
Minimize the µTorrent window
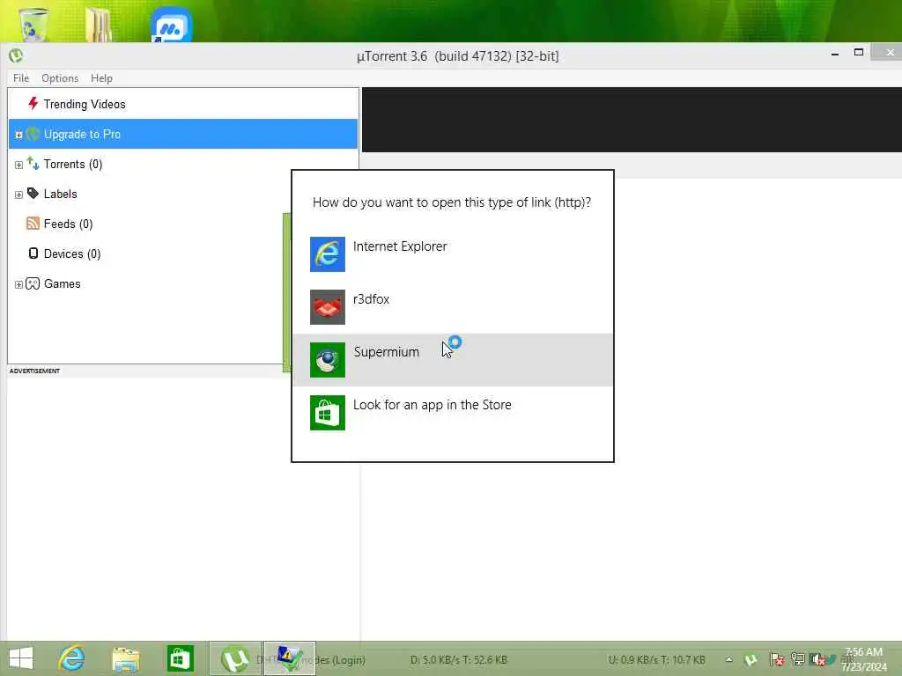point(835,54)
